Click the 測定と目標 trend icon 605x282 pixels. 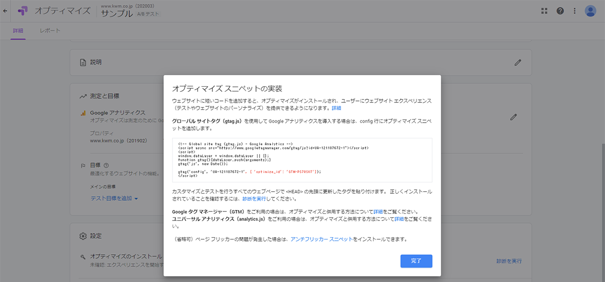coord(83,96)
